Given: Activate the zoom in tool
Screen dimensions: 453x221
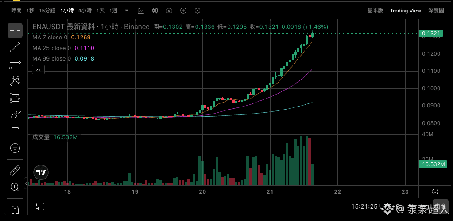Looking at the screenshot, I should [x=15, y=187].
